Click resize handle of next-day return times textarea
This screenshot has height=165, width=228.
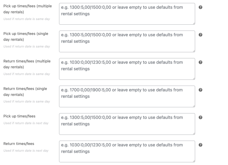click(194, 161)
